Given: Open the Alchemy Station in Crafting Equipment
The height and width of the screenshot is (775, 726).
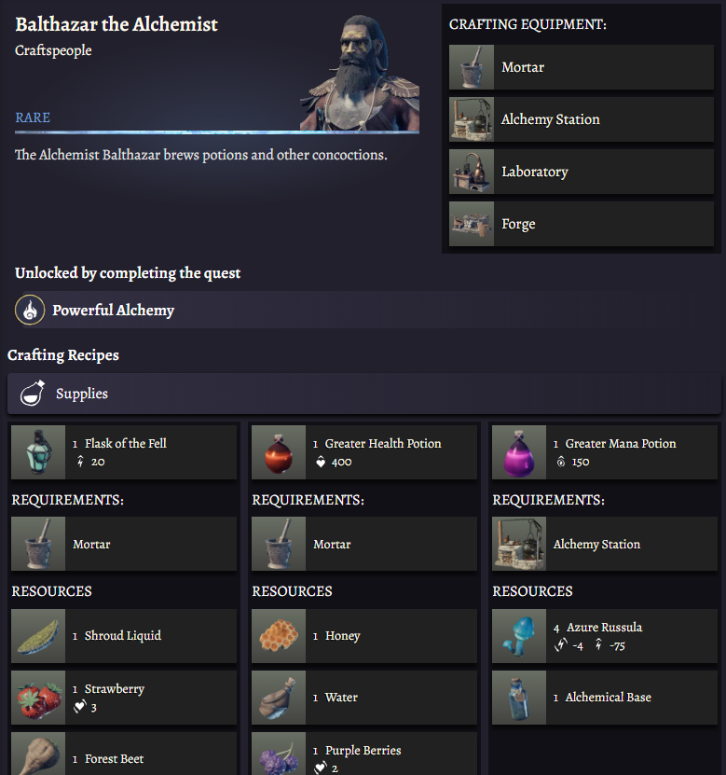Looking at the screenshot, I should pyautogui.click(x=582, y=119).
